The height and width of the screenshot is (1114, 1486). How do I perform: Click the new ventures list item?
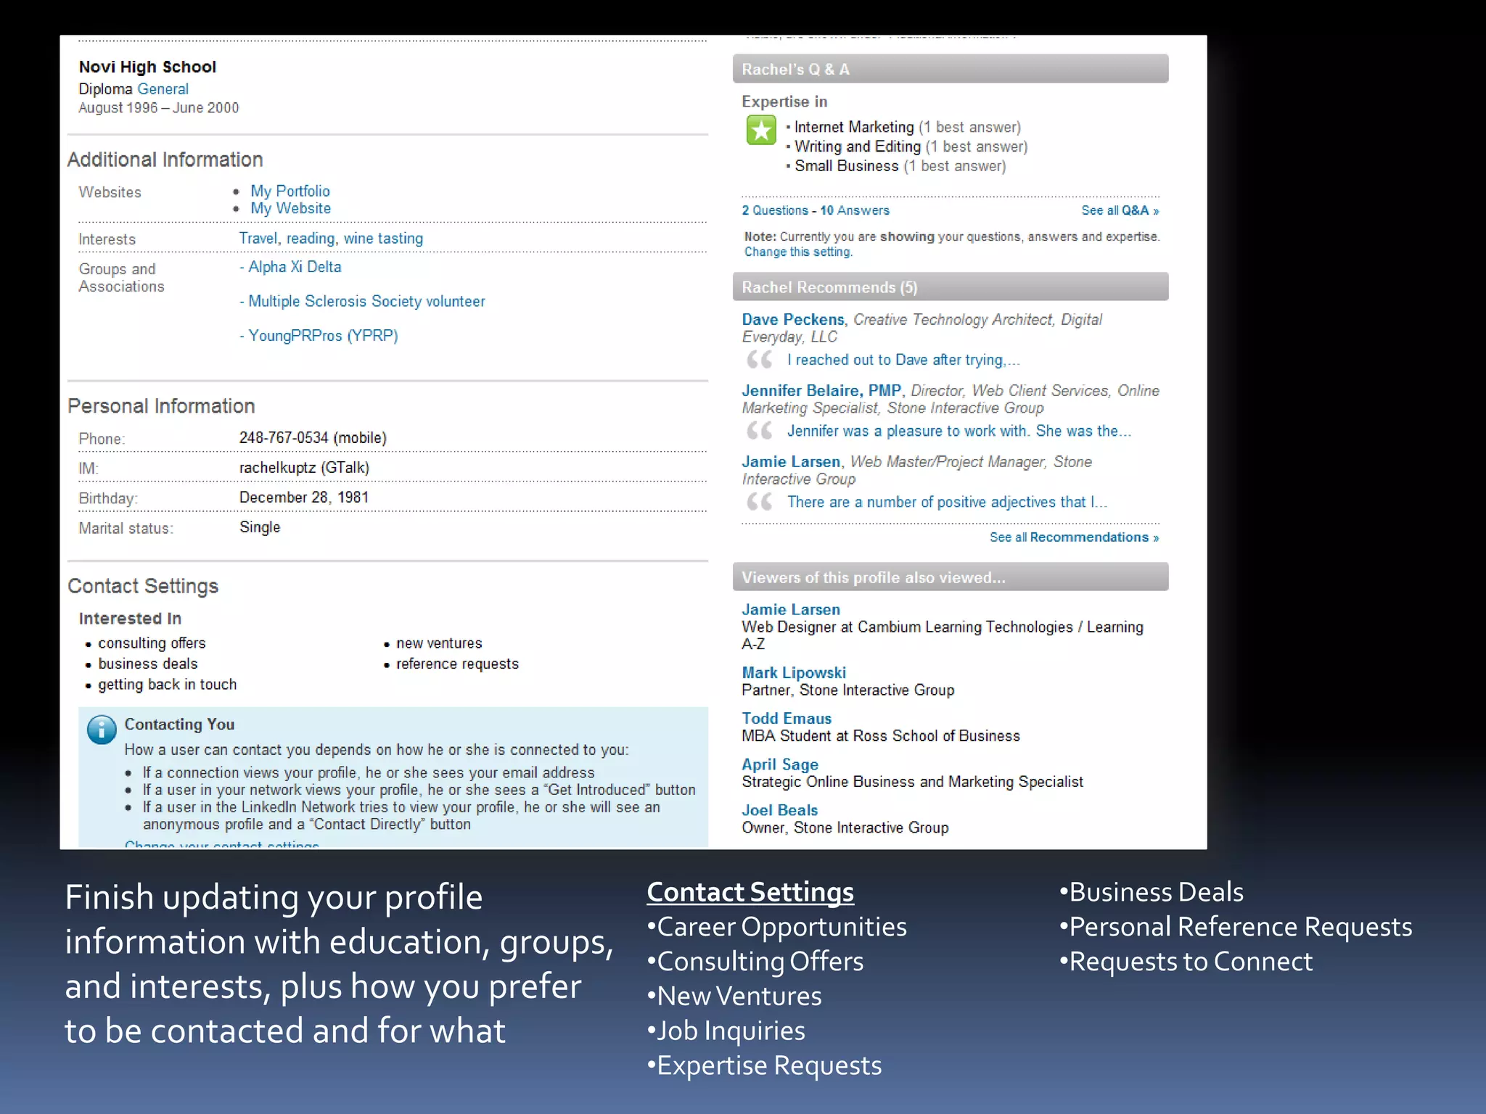pyautogui.click(x=439, y=643)
